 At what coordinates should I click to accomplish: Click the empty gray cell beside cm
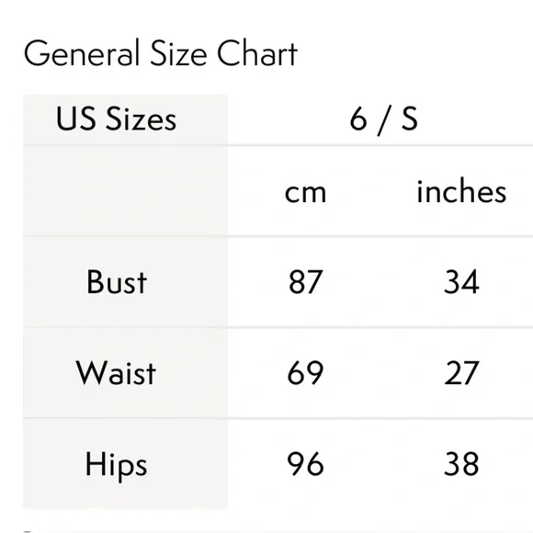tap(125, 191)
